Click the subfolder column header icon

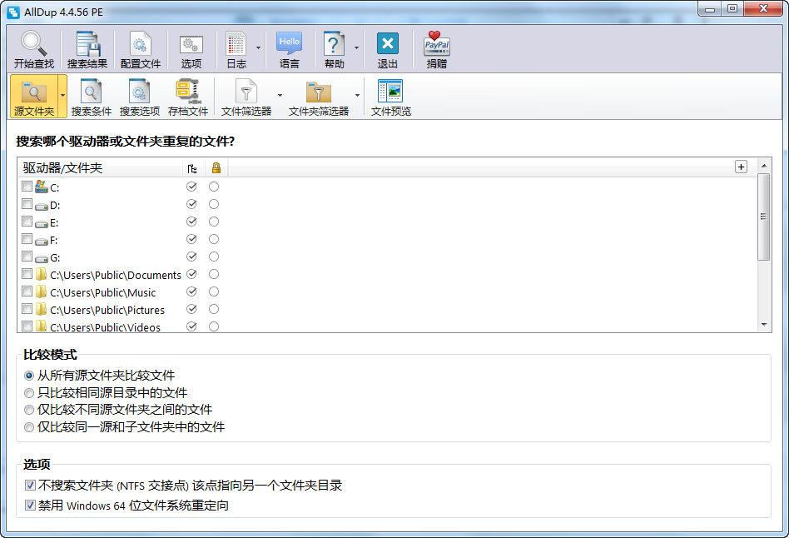pos(192,168)
